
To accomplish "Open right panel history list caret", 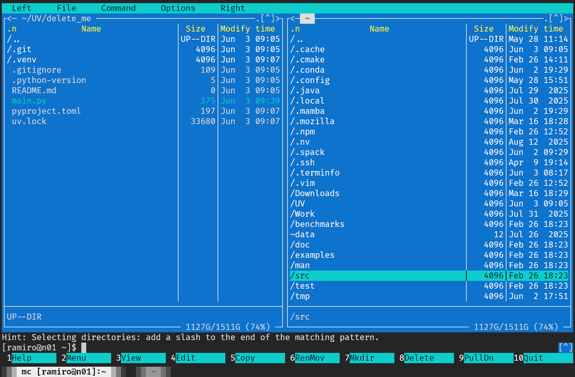I will coord(556,18).
